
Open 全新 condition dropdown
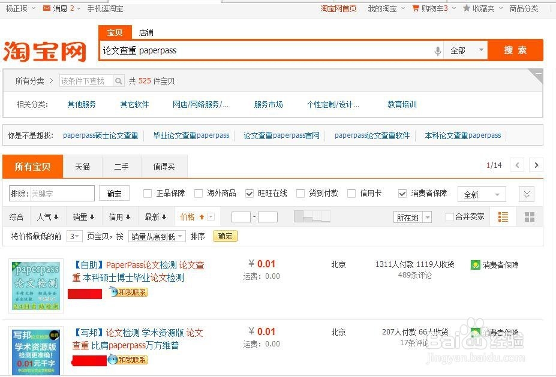coord(482,195)
